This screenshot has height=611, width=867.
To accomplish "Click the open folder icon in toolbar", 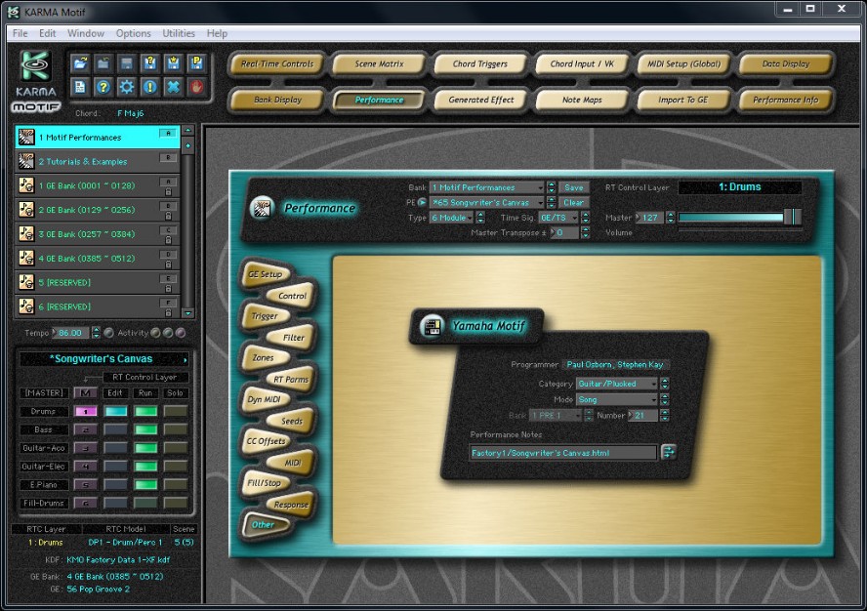I will pos(80,63).
